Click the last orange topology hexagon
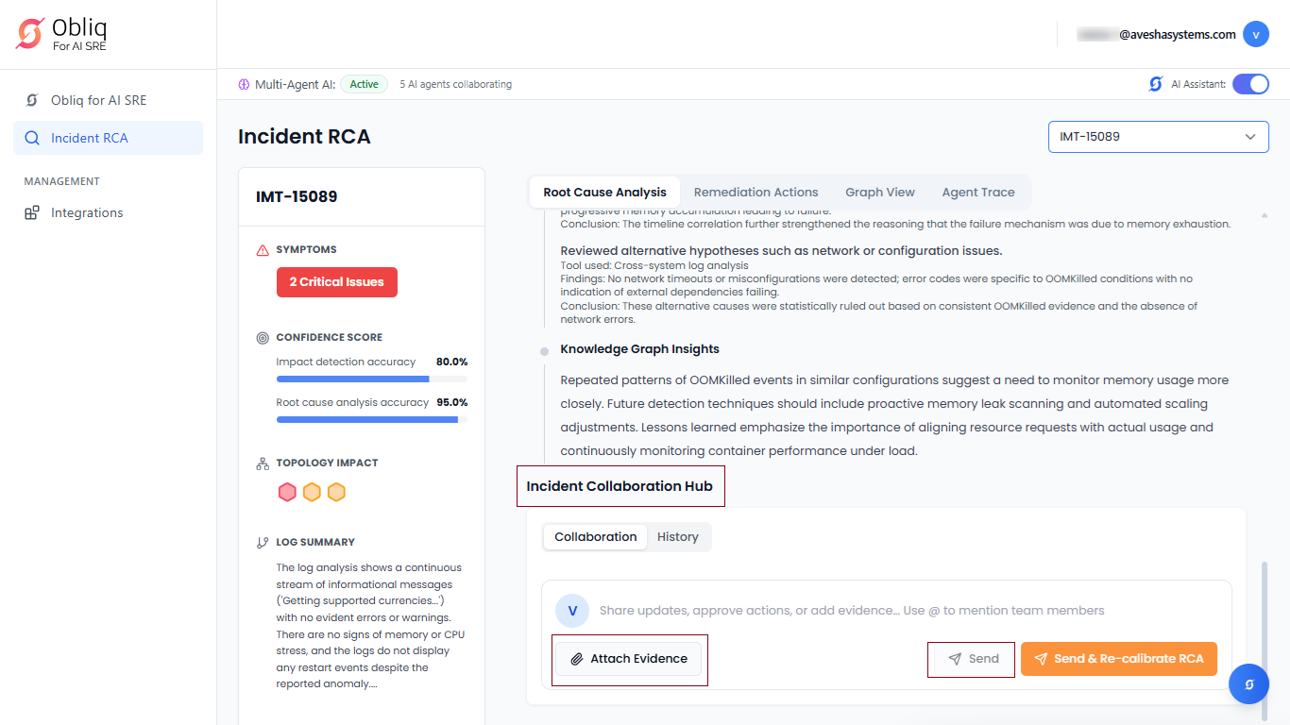1290x725 pixels. pyautogui.click(x=336, y=492)
